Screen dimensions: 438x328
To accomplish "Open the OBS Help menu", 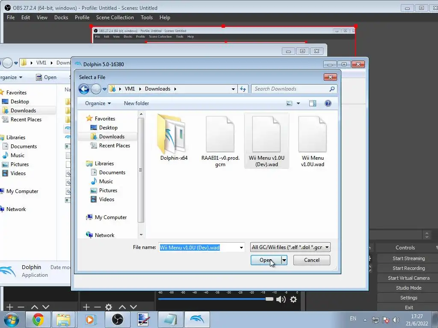I will (x=165, y=17).
